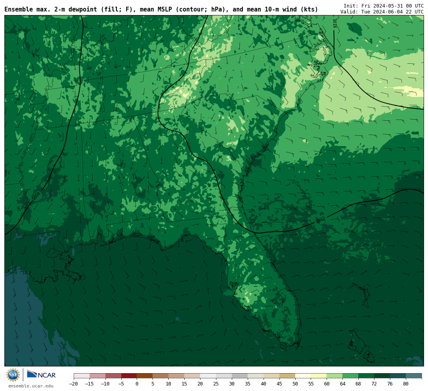Click the 45 to 50 tan swatch

point(287,376)
